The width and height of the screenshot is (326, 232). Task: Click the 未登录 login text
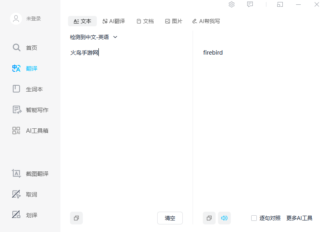[x=34, y=19]
